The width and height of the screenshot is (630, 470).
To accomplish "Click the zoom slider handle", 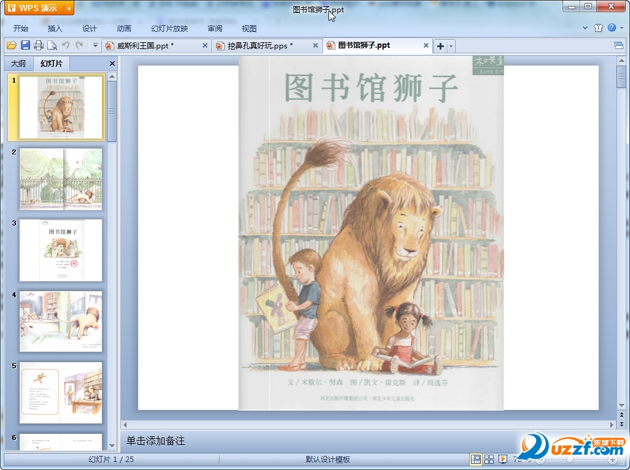I will 570,459.
